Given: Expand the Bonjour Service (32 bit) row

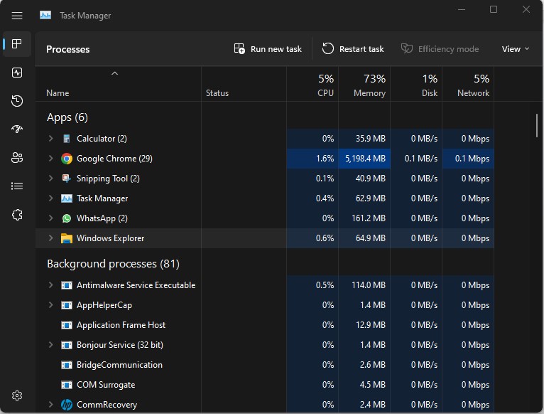Looking at the screenshot, I should tap(50, 344).
